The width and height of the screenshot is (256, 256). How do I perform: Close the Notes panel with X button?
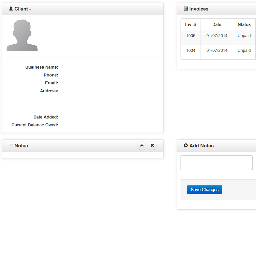(x=152, y=146)
